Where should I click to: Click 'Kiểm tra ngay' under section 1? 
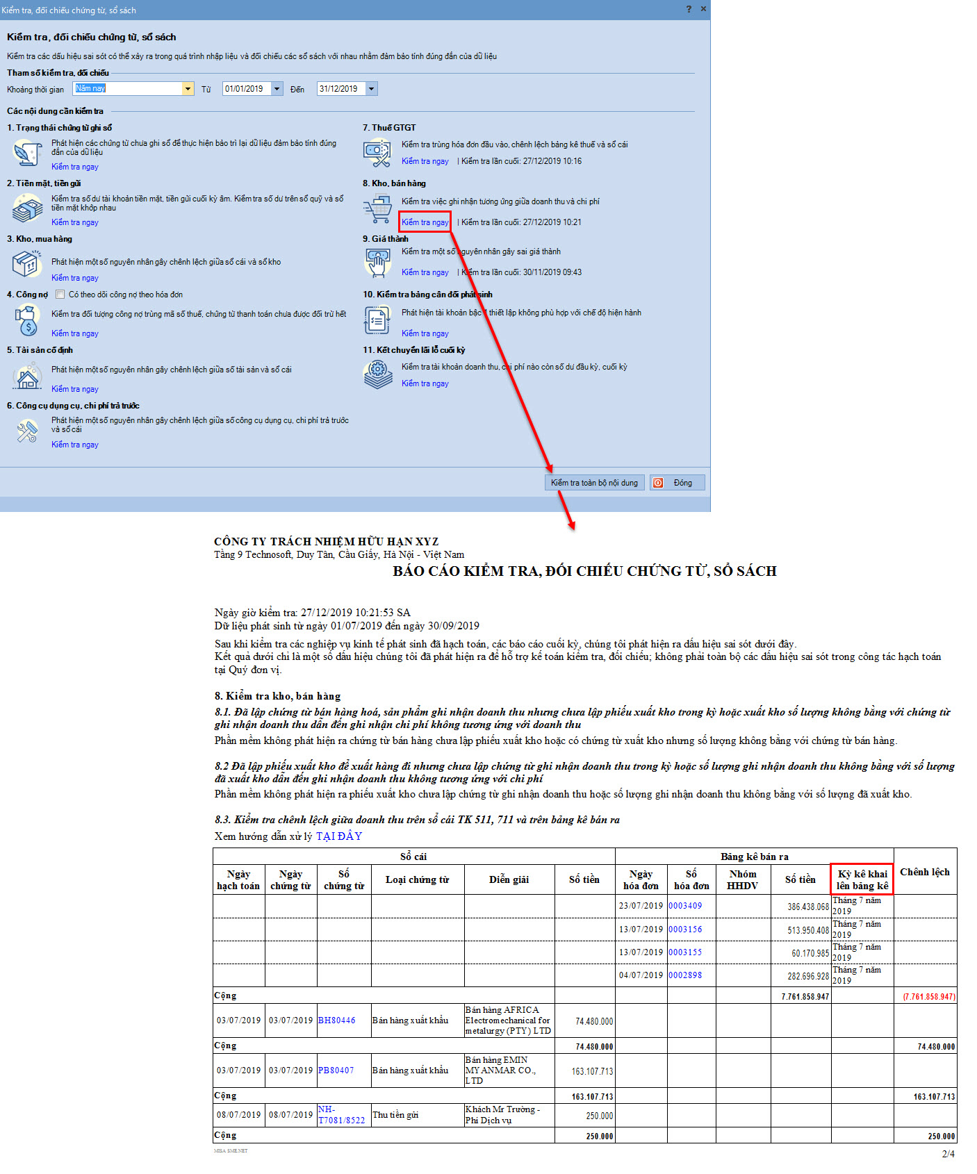[x=75, y=167]
